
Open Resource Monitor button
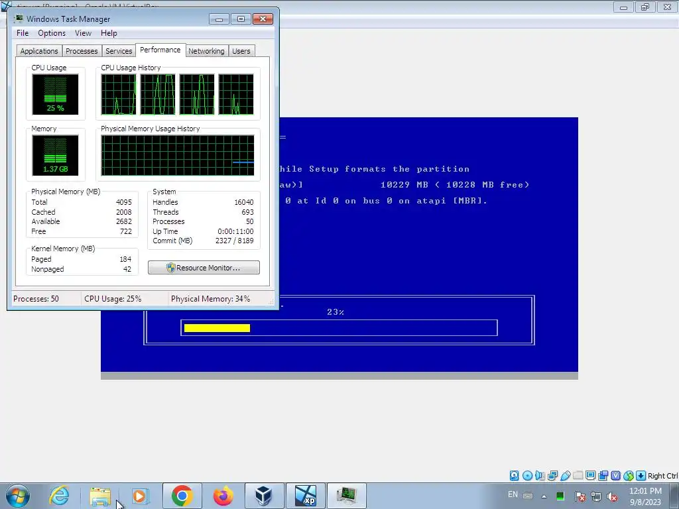pyautogui.click(x=204, y=268)
